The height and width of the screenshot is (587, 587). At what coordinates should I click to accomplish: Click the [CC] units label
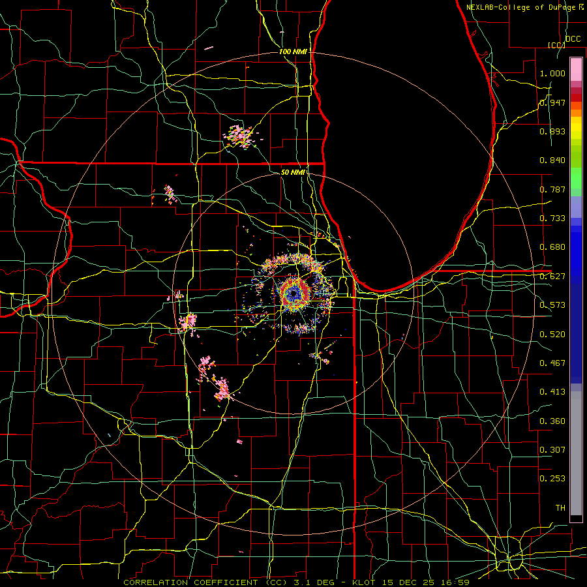[557, 45]
